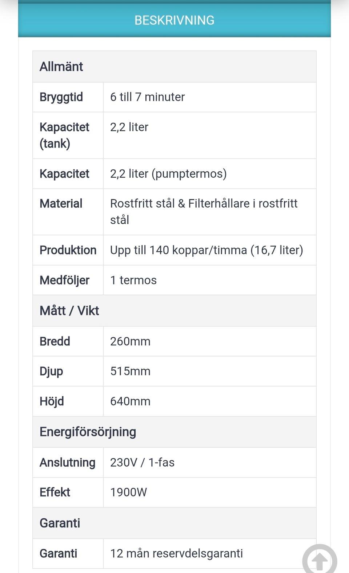The image size is (349, 573).
Task: Click the '1 termos' value cell
Action: tap(210, 280)
